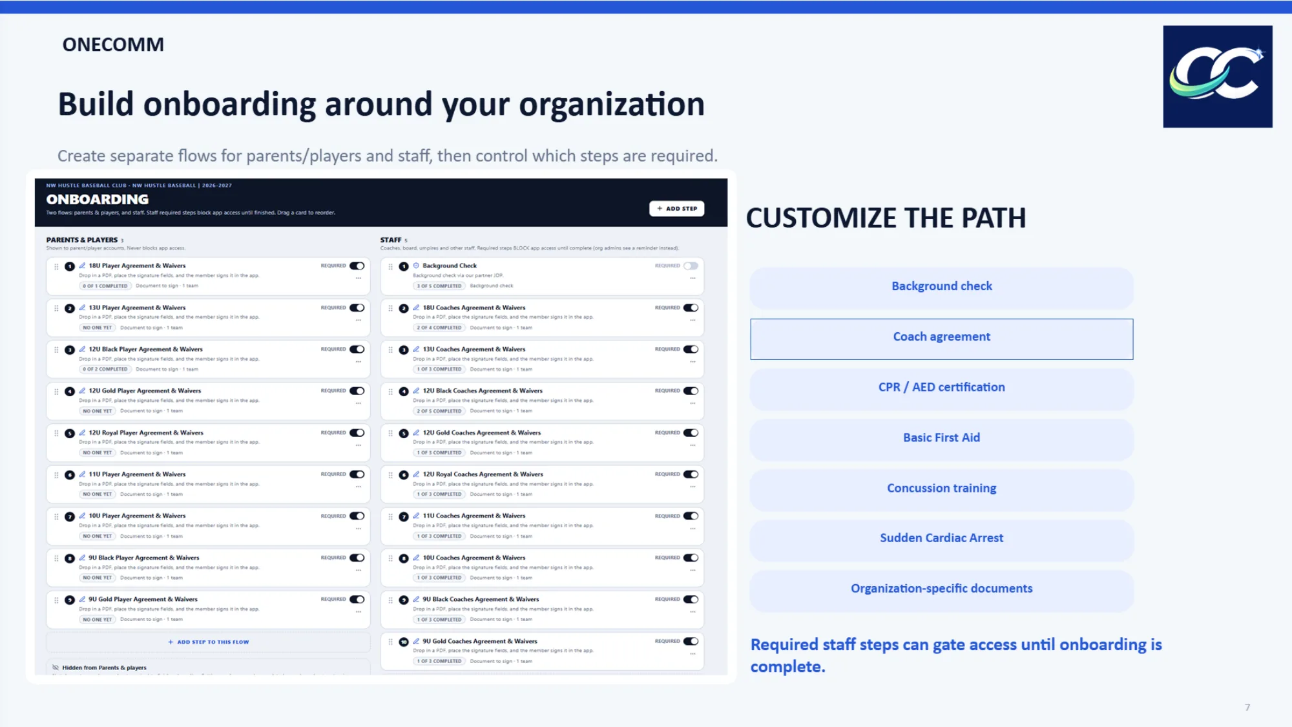This screenshot has height=727, width=1292.
Task: Toggle Required for 10U Player Agreement & Waivers
Action: point(357,516)
